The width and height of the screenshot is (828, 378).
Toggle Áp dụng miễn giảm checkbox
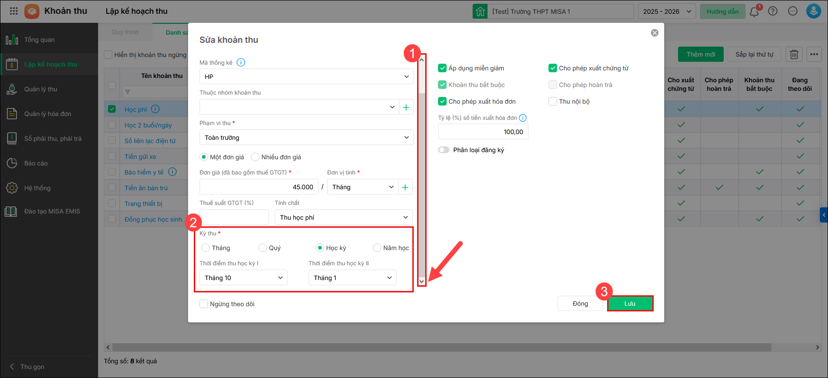click(442, 68)
